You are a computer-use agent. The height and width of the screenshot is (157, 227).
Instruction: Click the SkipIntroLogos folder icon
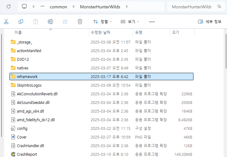(x=13, y=85)
